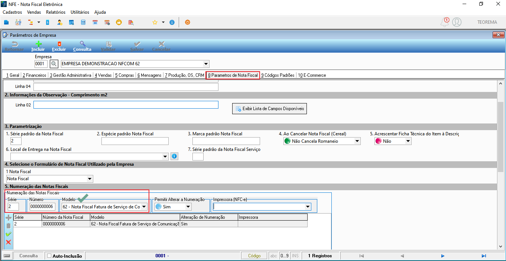Click the Empresa search magnifier button

(x=54, y=64)
